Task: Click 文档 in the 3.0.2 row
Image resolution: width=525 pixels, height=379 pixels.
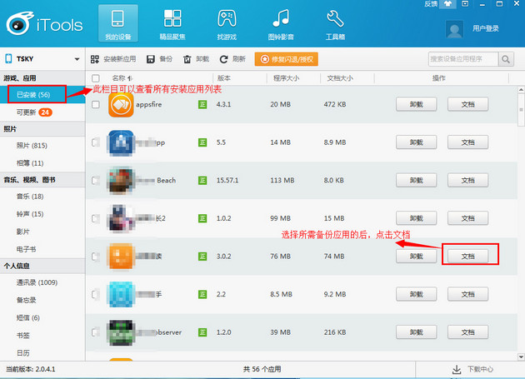Action: point(467,257)
